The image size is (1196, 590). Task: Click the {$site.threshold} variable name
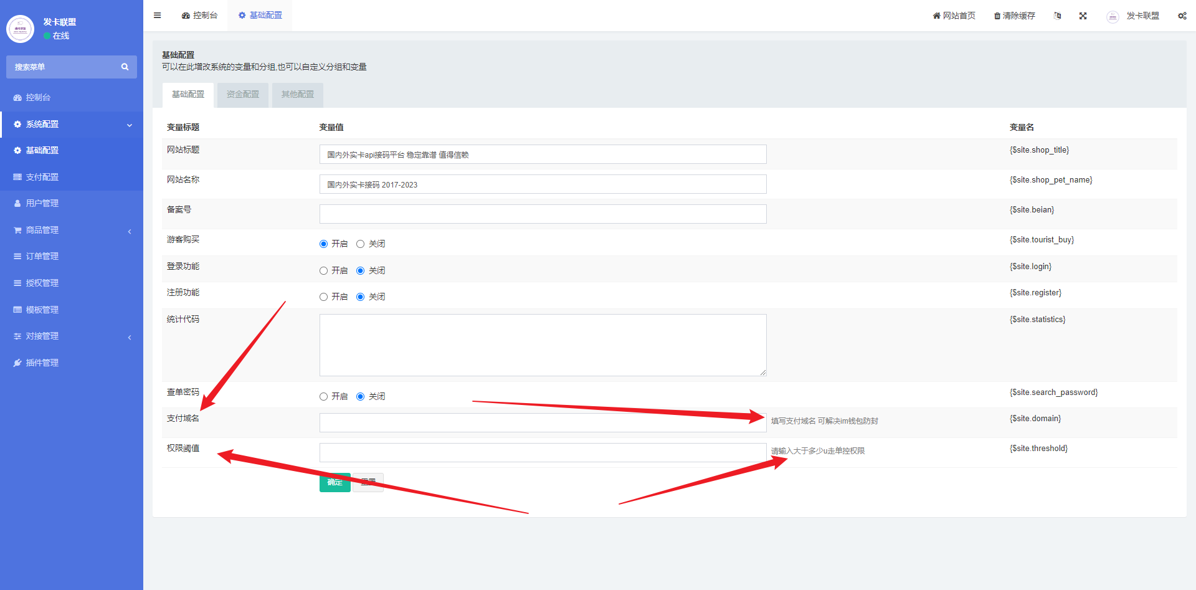pos(1038,449)
